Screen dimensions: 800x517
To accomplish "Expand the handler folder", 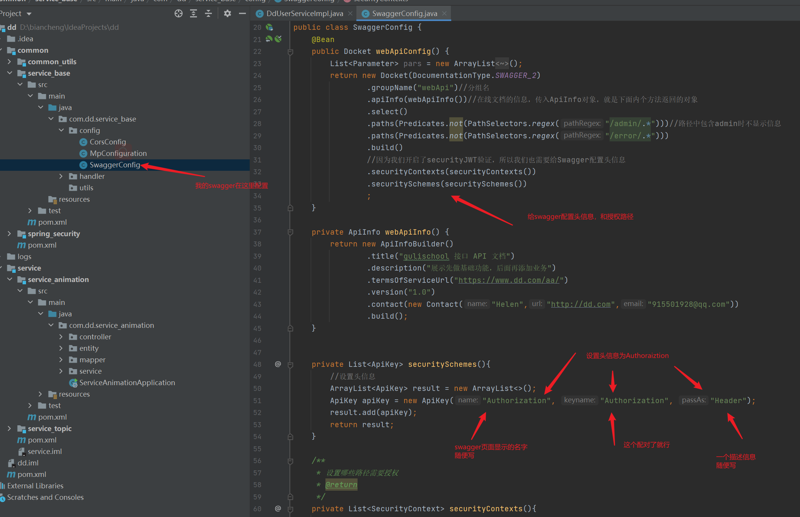I will coord(61,176).
